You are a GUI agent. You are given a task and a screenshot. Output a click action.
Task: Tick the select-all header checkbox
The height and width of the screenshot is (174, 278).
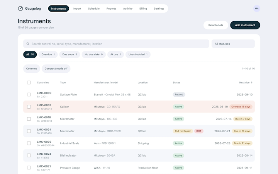[29, 83]
